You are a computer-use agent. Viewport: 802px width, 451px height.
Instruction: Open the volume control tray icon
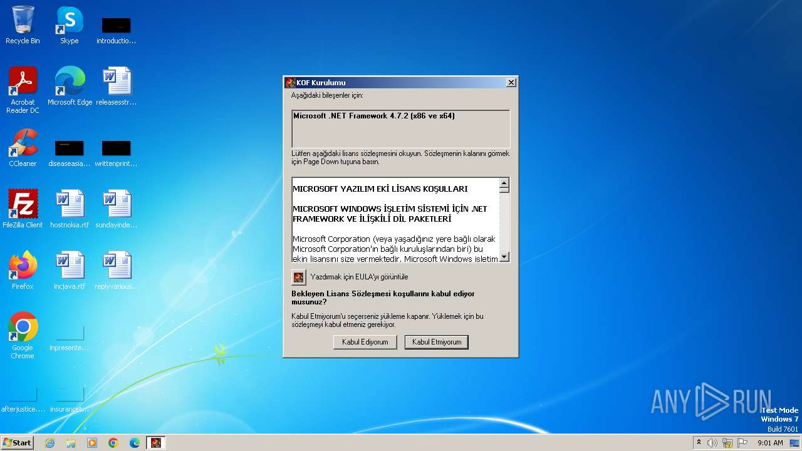712,443
